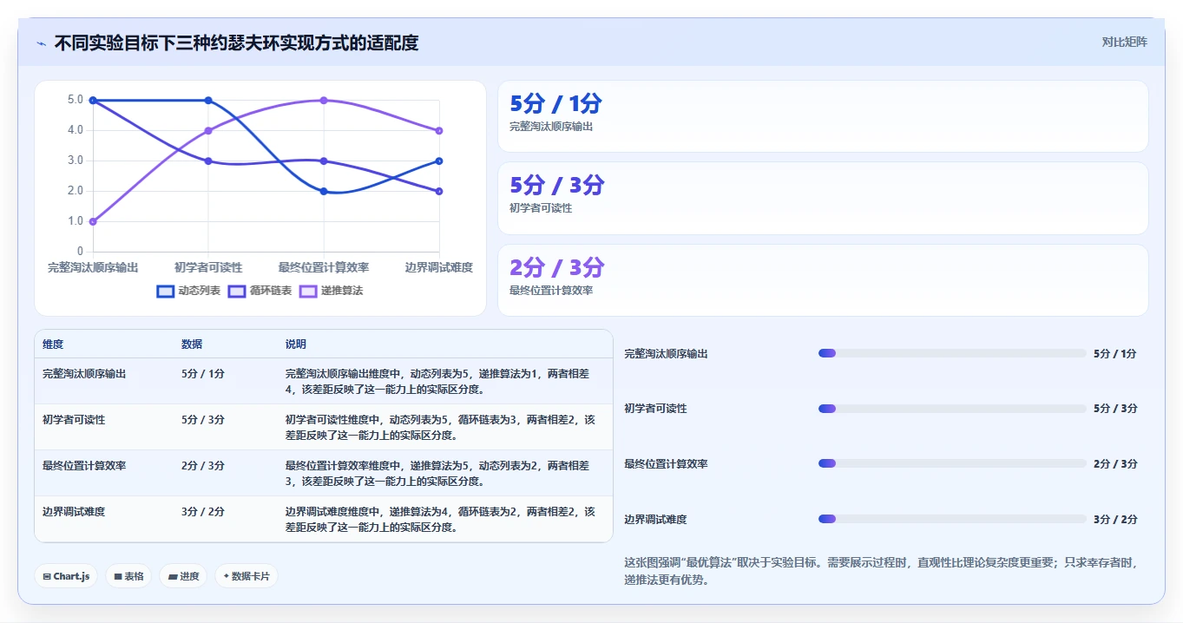Open the 2分 / 3分 data card
1183x623 pixels.
(823, 280)
